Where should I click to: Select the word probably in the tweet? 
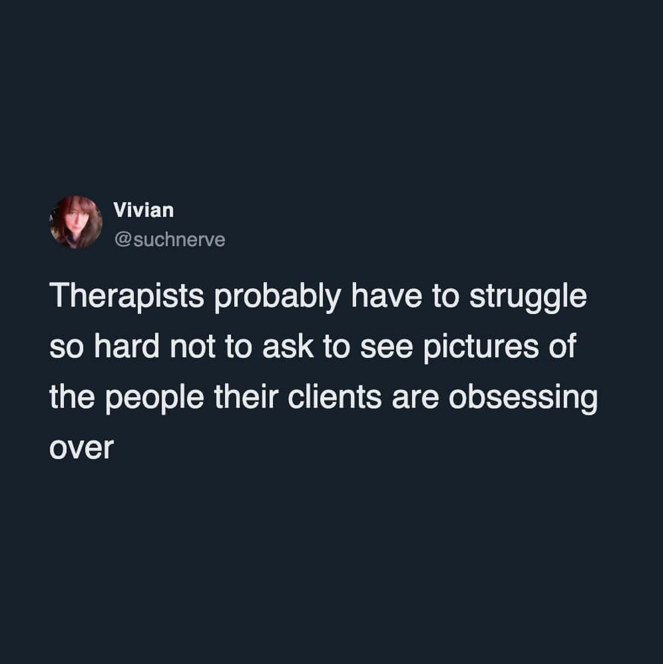[277, 297]
